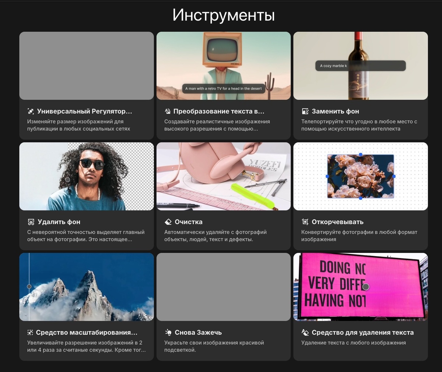Screen dimensions: 442x372
Task: Click the pink billboard preview image
Action: pyautogui.click(x=361, y=287)
